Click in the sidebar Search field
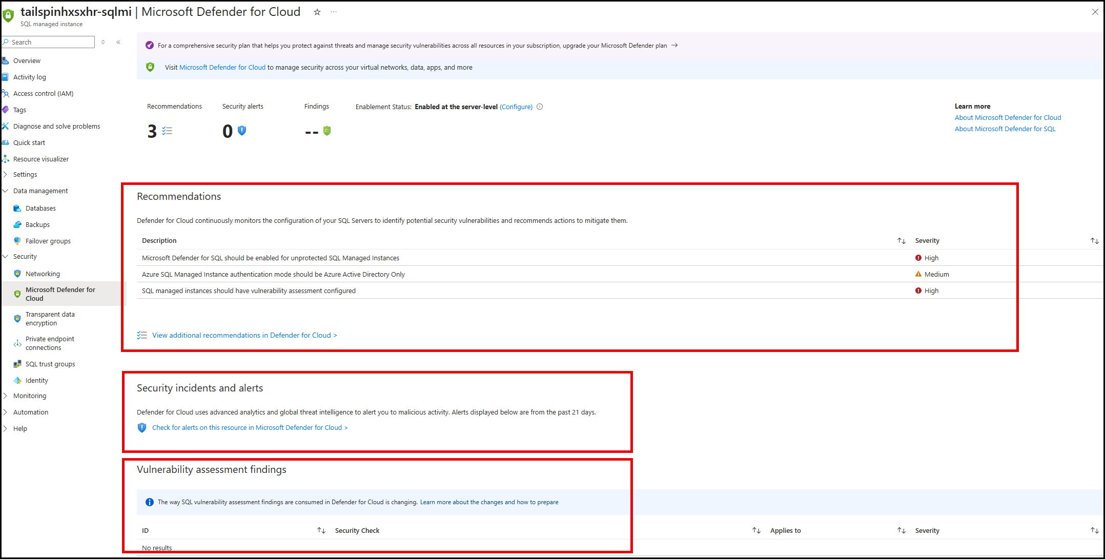The width and height of the screenshot is (1105, 559). [50, 42]
